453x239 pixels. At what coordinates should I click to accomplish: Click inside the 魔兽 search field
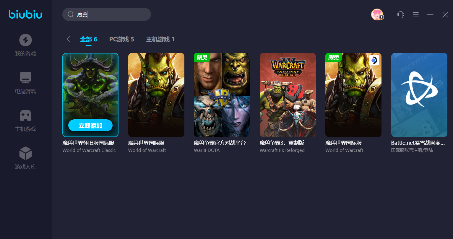[107, 14]
